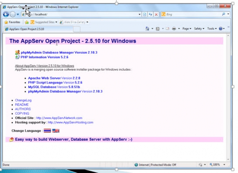The image size is (238, 173).
Task: Click the browser Forward arrow button
Action: pyautogui.click(x=13, y=15)
